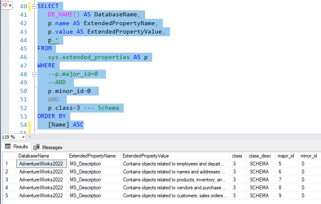Select row 5 header in results grid

pos(10,196)
